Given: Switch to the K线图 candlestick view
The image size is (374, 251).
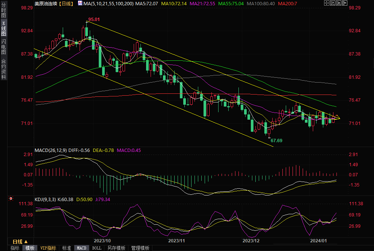Looking at the screenshot, I should (x=3, y=29).
